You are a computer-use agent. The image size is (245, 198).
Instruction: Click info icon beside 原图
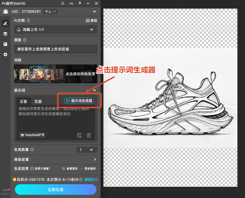(25, 40)
